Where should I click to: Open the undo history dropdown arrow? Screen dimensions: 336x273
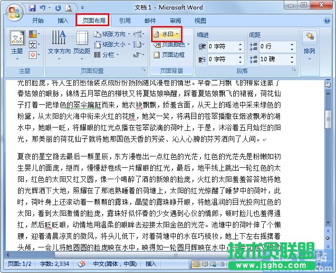[x=49, y=8]
